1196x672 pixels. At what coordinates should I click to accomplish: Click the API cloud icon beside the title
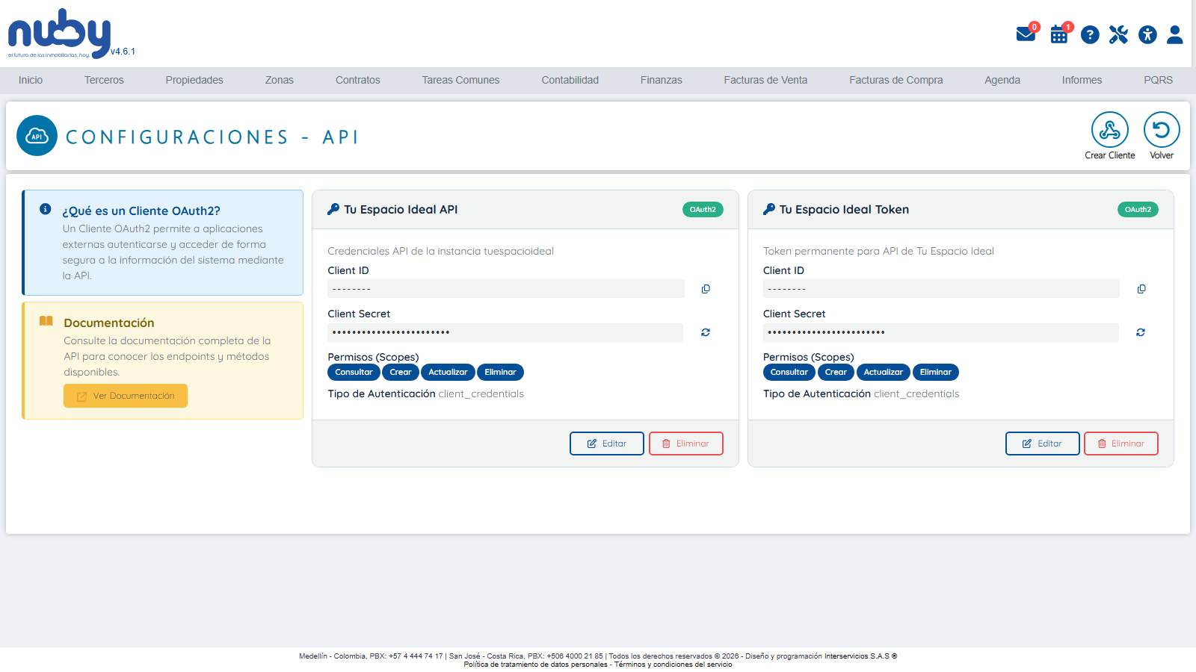tap(37, 136)
